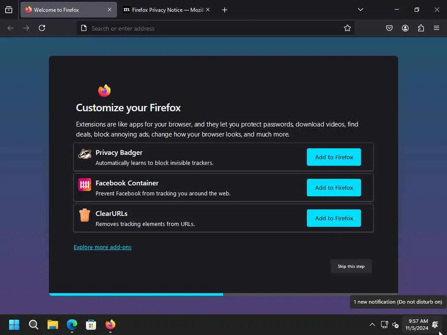Open the Extensions puzzle icon
Viewport: 447px width, 335px height.
click(421, 28)
